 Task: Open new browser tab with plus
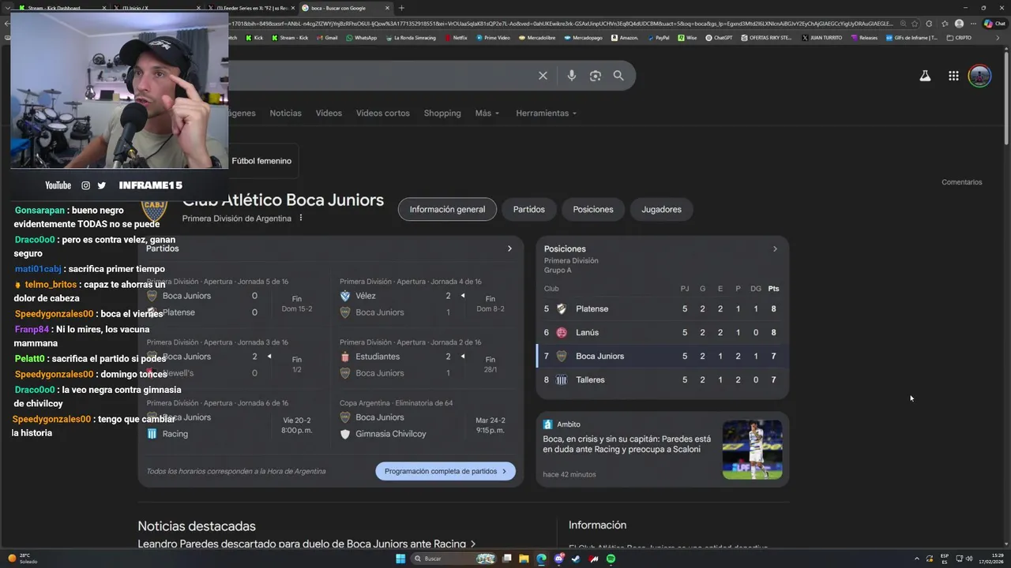coord(401,8)
